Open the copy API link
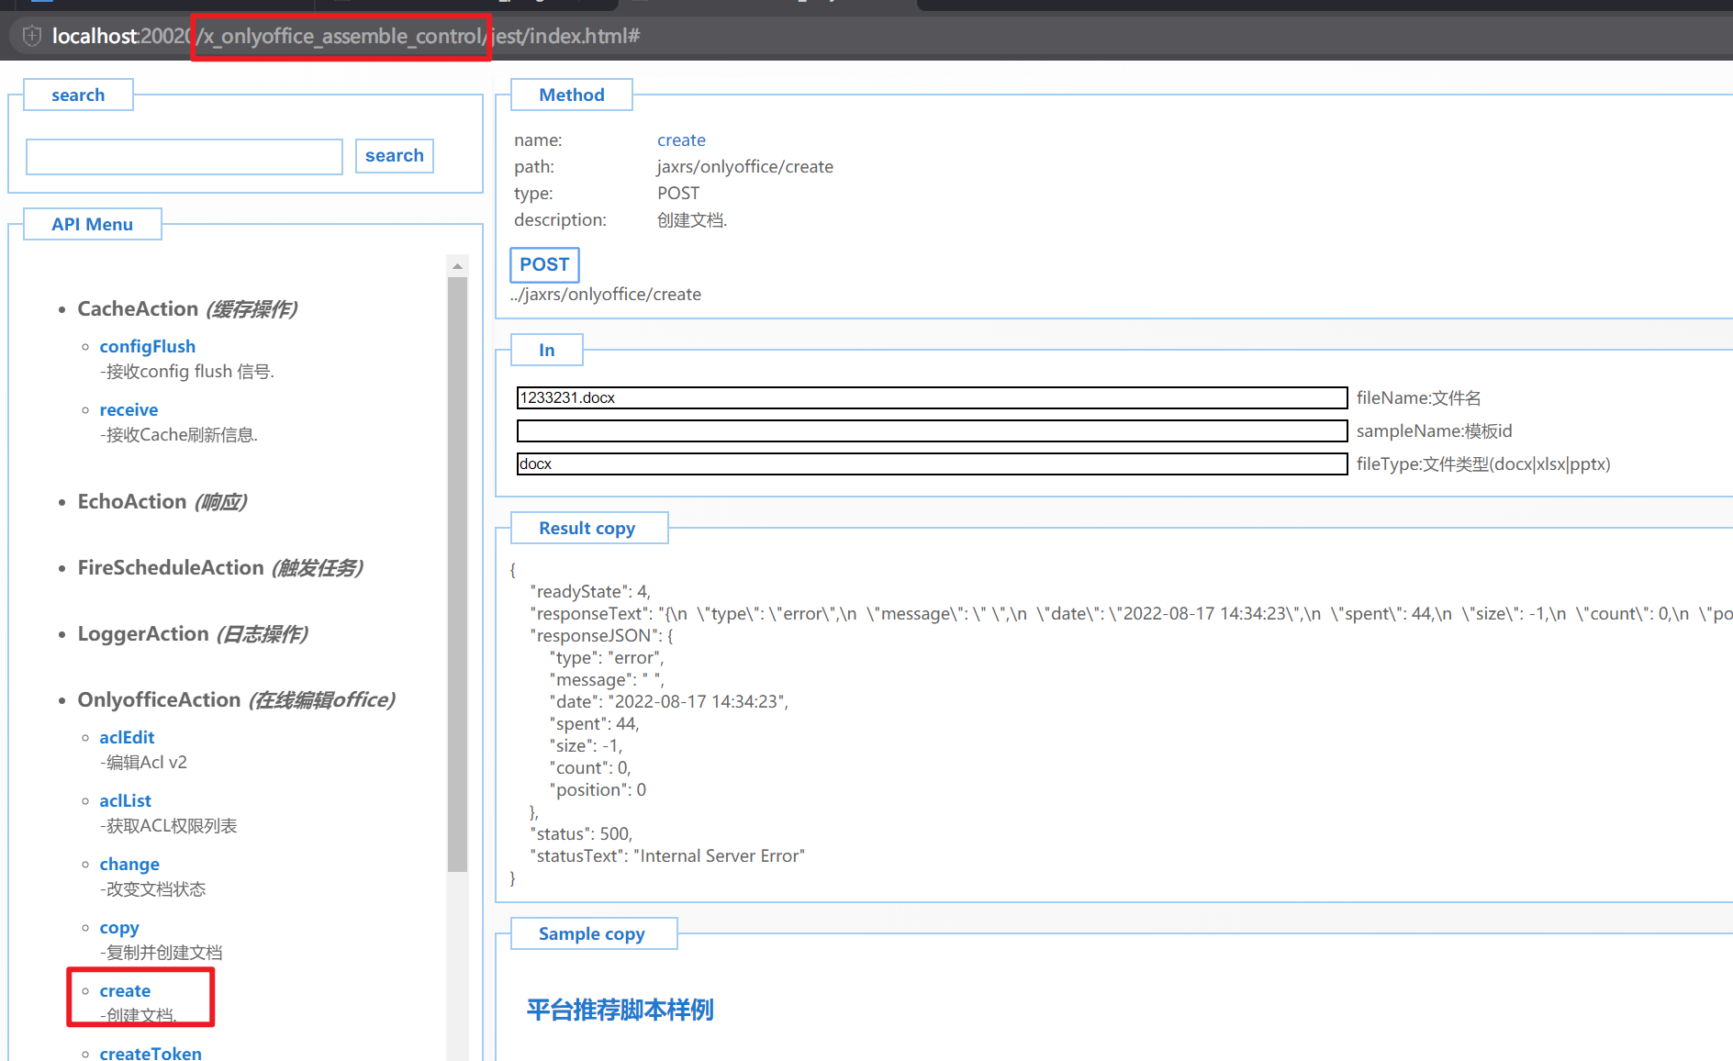The width and height of the screenshot is (1733, 1061). [x=119, y=927]
